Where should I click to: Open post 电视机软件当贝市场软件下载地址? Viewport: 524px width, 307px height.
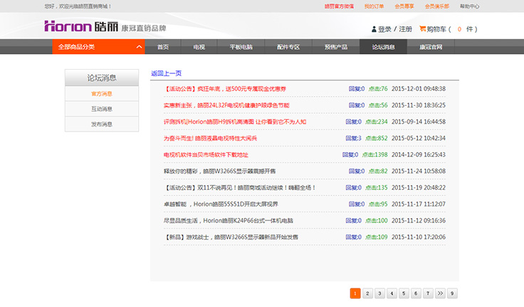pyautogui.click(x=206, y=155)
